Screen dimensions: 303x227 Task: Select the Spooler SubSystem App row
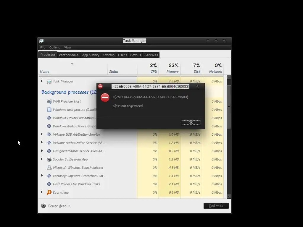click(131, 159)
